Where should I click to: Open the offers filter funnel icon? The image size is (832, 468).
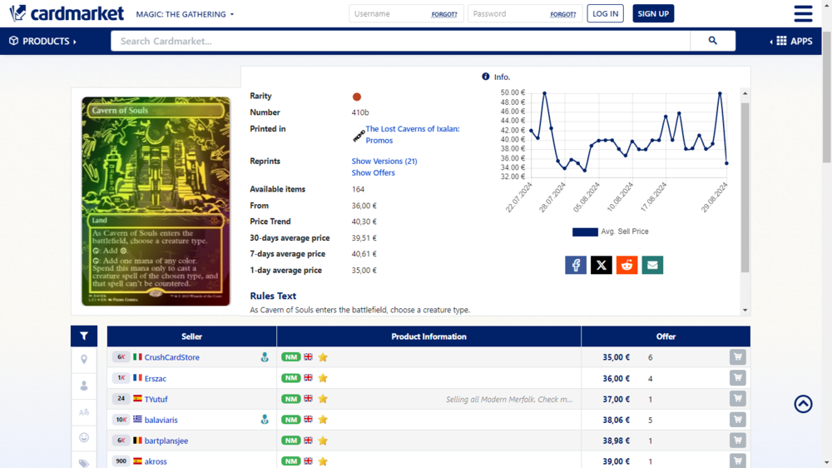[x=84, y=336]
